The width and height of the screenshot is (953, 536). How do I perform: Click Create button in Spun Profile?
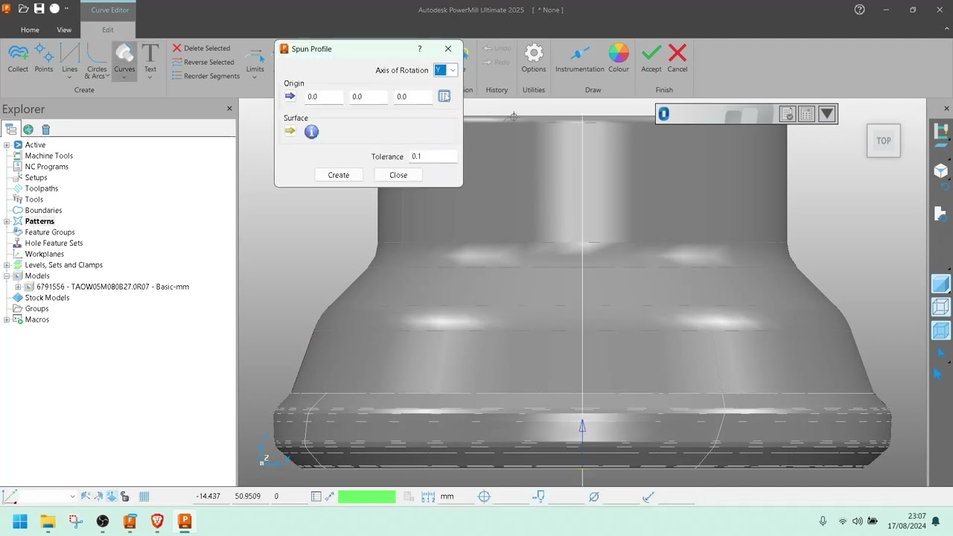point(339,175)
